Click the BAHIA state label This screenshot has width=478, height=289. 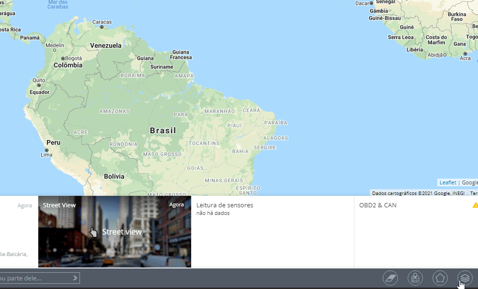pos(240,151)
